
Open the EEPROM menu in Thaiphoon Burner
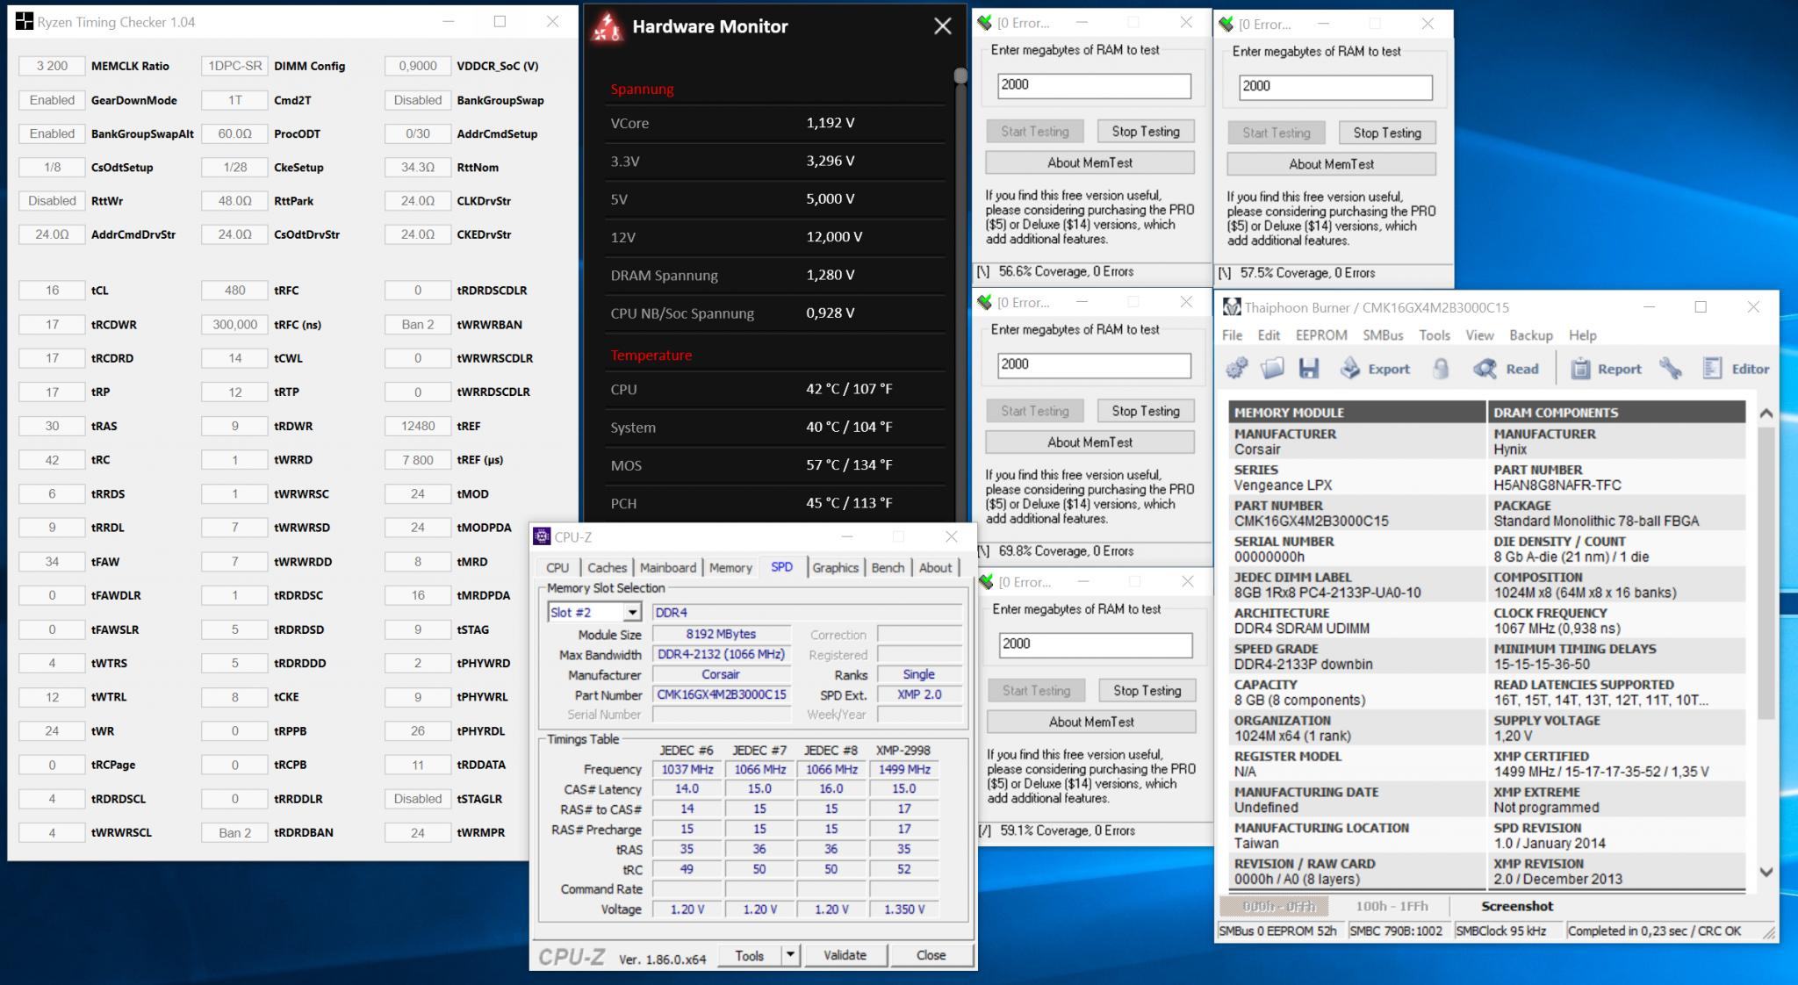(1320, 335)
